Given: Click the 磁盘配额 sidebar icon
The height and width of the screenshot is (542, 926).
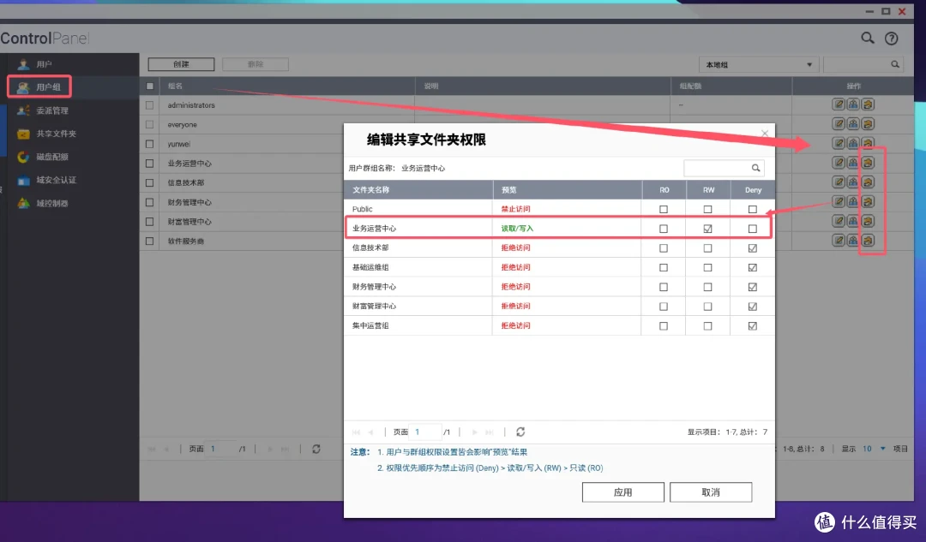Looking at the screenshot, I should click(24, 157).
